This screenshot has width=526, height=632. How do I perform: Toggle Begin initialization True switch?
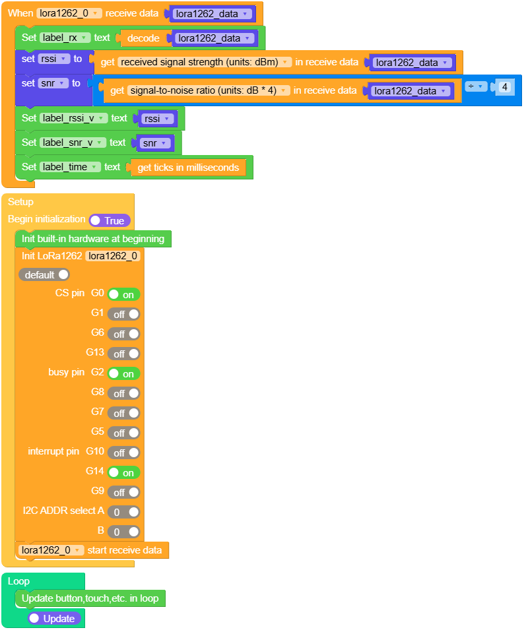pos(110,220)
